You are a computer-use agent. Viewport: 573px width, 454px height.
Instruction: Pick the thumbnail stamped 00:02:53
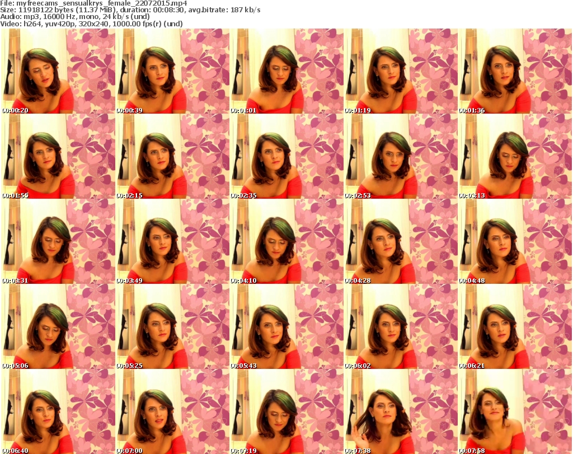(401, 156)
